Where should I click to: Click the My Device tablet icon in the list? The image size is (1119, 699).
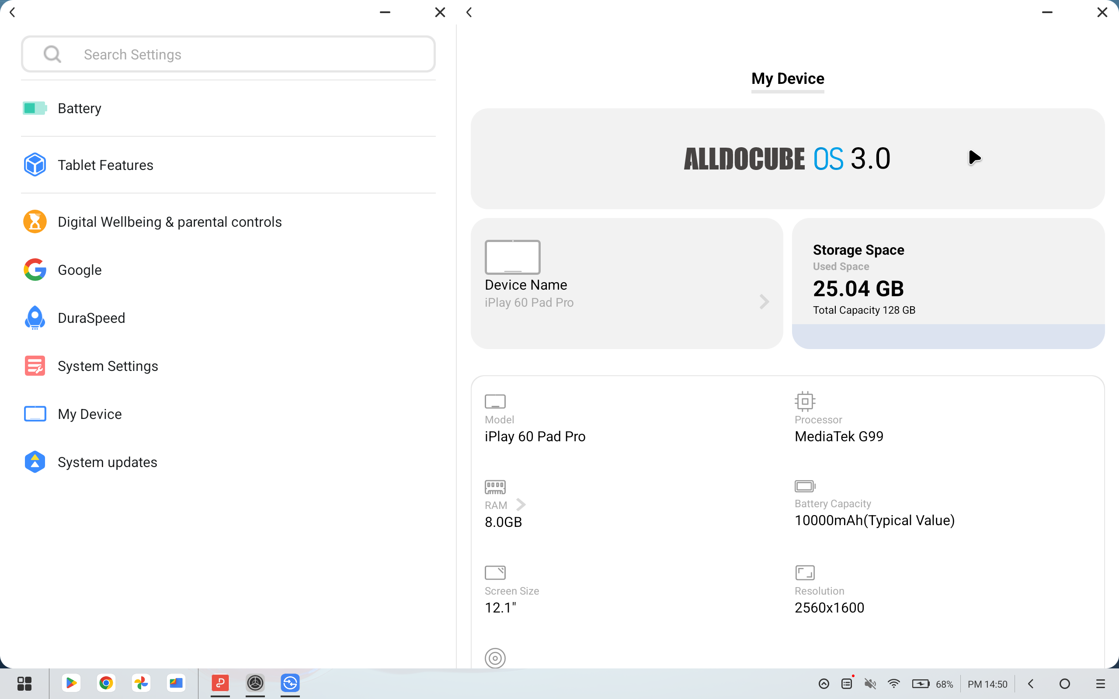[35, 414]
